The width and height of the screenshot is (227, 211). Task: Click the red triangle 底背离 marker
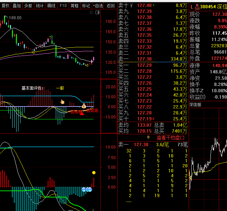click(82, 113)
